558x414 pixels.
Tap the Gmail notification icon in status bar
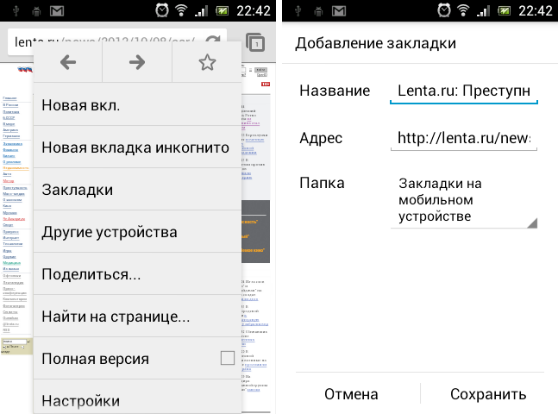tap(56, 11)
